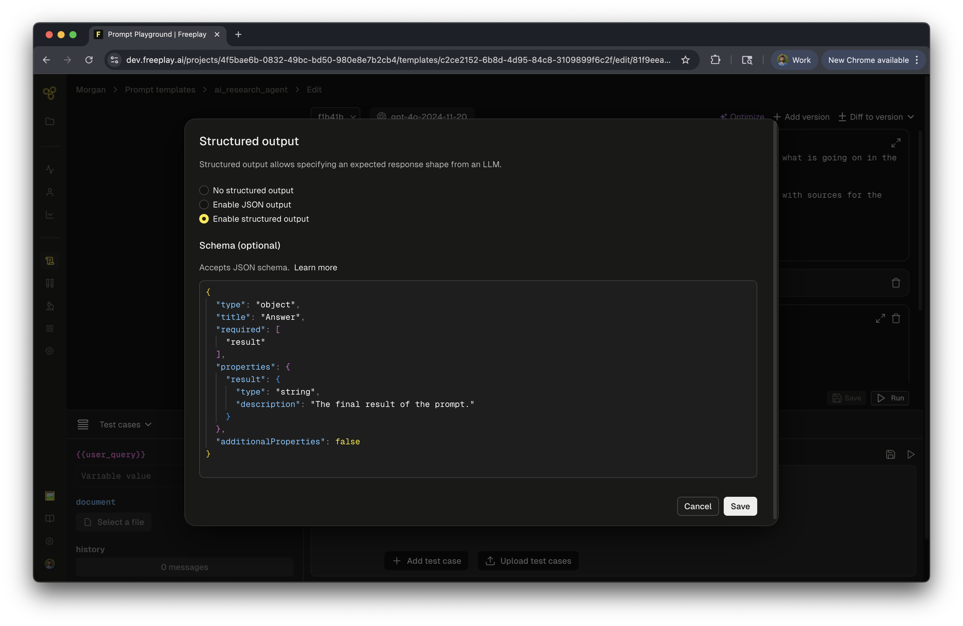Select No structured output option
Viewport: 963px width, 626px height.
[204, 191]
